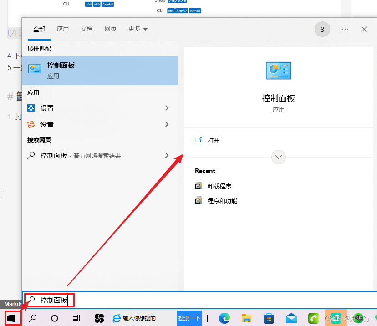
Task: Select the 全部 tab
Action: click(39, 29)
